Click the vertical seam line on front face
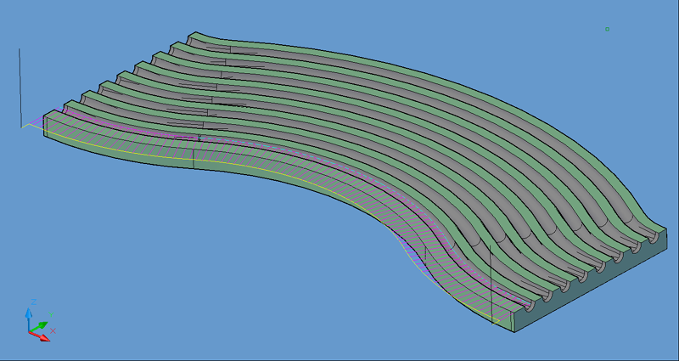The image size is (679, 361). tap(194, 158)
